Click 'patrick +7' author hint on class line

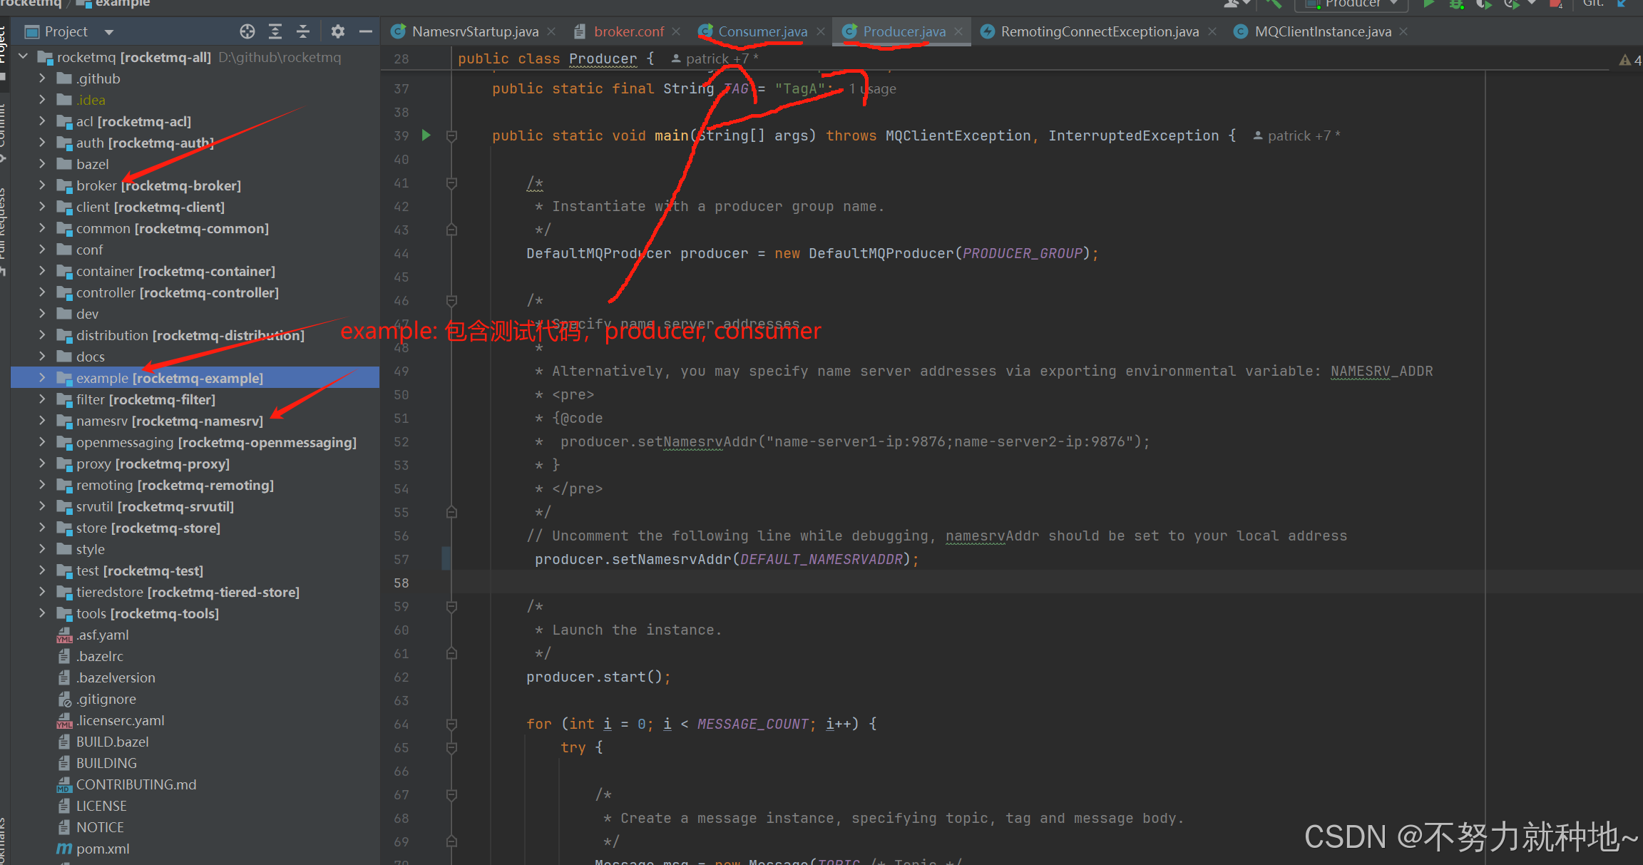pyautogui.click(x=717, y=59)
